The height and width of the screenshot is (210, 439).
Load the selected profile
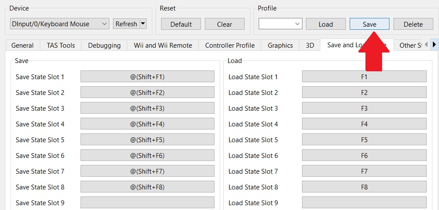coord(326,24)
